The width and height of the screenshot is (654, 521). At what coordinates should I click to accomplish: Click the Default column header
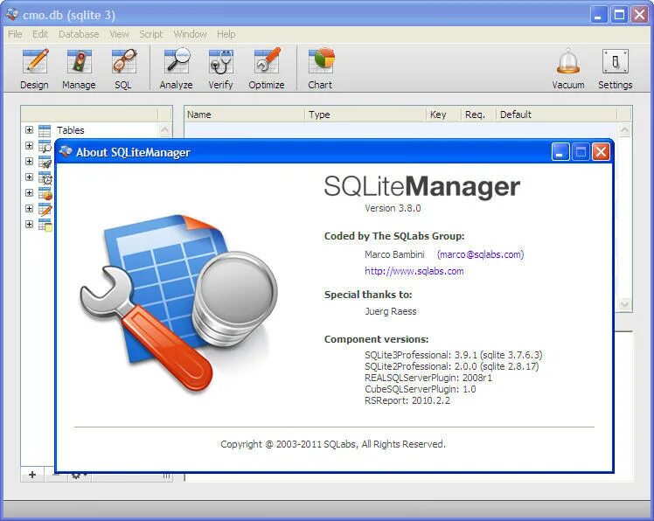[x=556, y=115]
